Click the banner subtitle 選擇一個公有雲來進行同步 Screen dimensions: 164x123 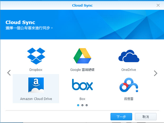(29, 28)
